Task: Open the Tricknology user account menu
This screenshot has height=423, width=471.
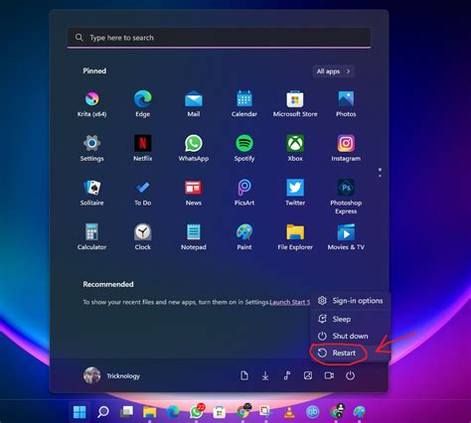Action: coord(111,375)
